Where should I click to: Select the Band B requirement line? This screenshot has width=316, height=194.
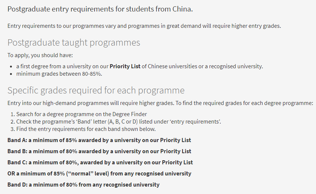point(99,151)
